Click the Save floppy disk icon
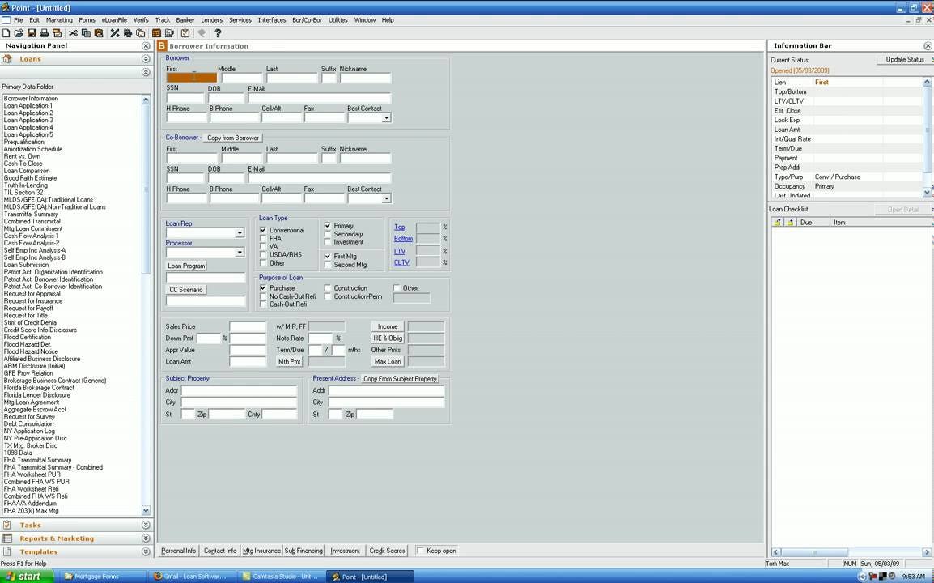934x583 pixels. 32,33
